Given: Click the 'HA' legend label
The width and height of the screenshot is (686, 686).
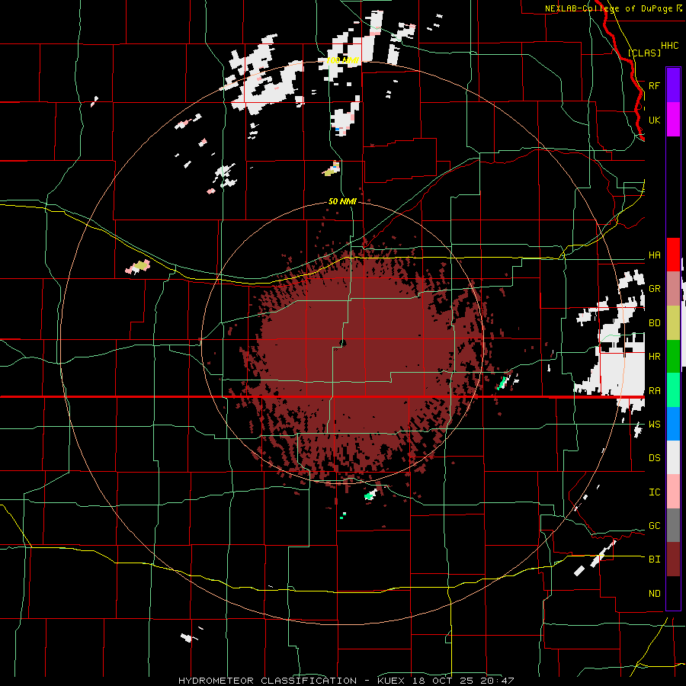Looking at the screenshot, I should pyautogui.click(x=654, y=255).
